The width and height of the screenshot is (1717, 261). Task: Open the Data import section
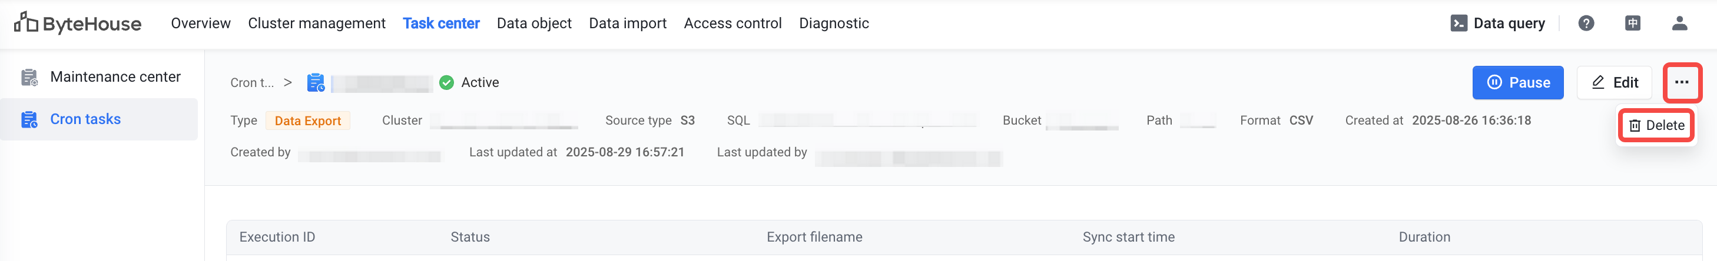(x=627, y=24)
